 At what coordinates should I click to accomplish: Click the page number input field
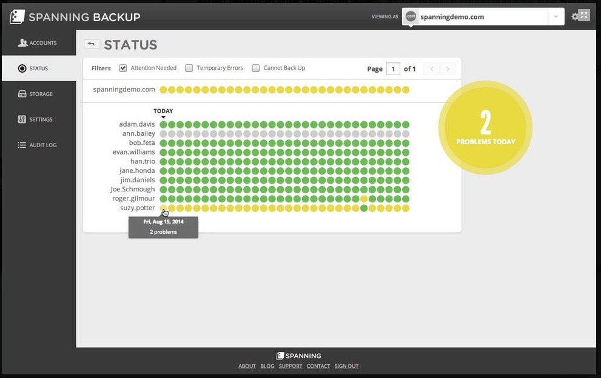pyautogui.click(x=393, y=69)
